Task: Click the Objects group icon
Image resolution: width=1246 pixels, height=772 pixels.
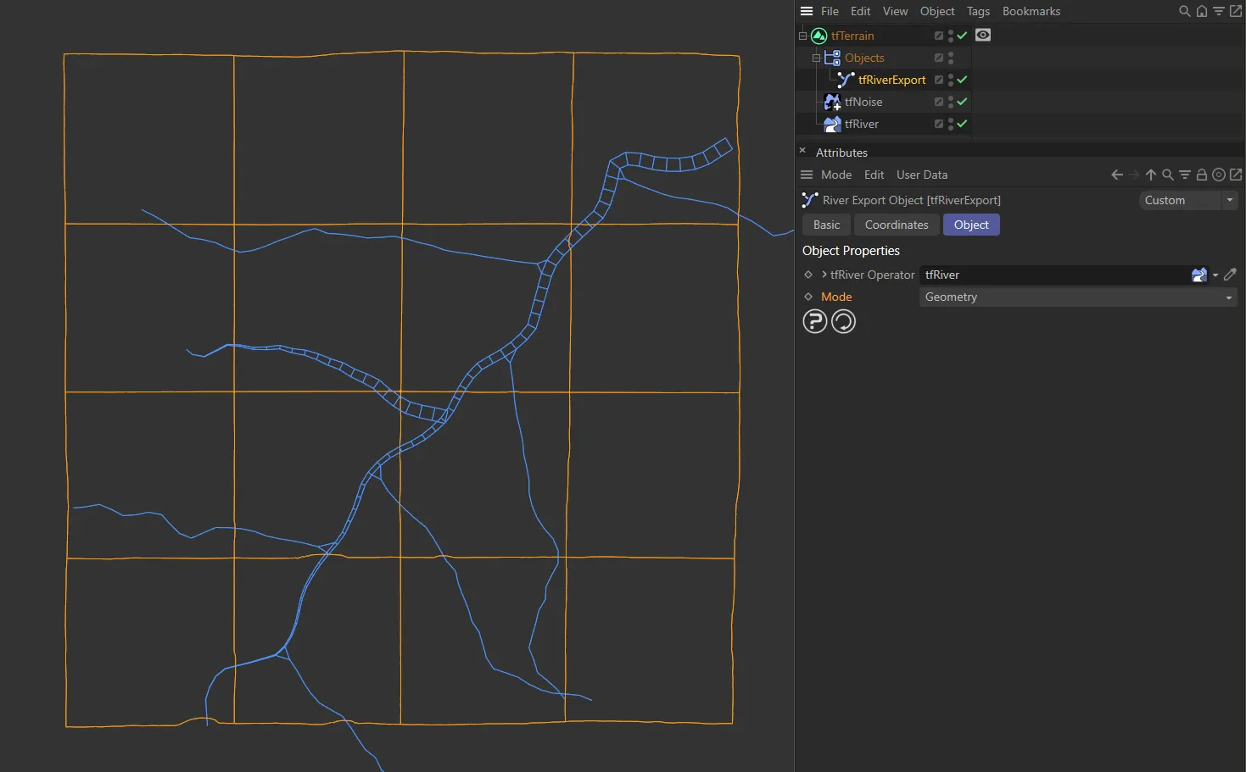Action: click(834, 58)
